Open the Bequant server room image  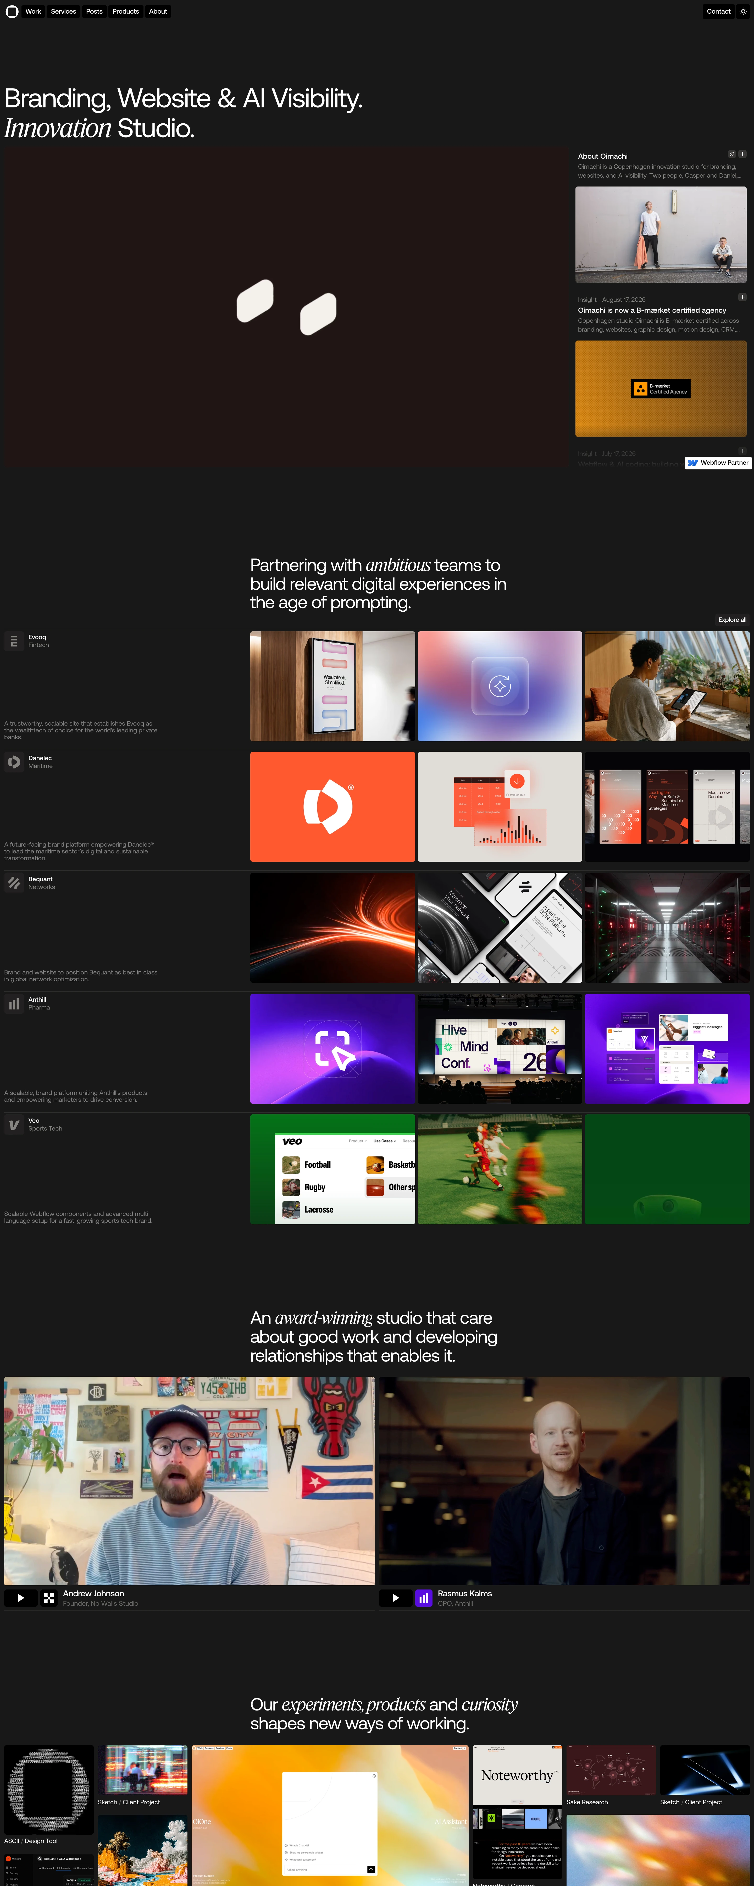click(667, 928)
